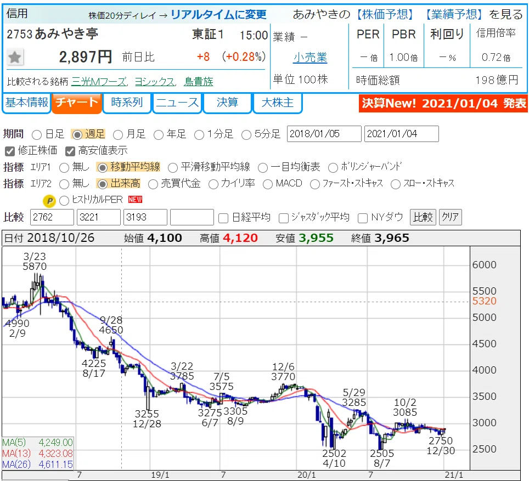
Task: Select the 週足 weekly period radio
Action: point(77,135)
